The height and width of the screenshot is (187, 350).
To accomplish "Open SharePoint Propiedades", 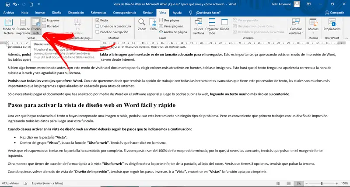I will 332,24.
